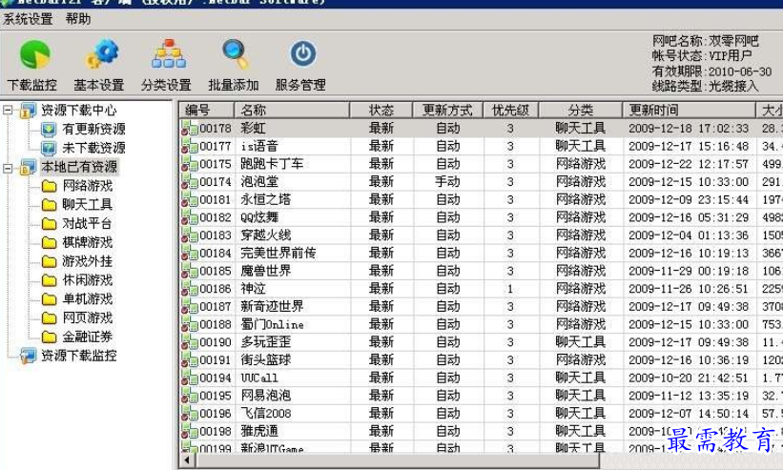Screen dimensions: 783x470
Task: Select 完美世界前传 row
Action: pyautogui.click(x=482, y=253)
